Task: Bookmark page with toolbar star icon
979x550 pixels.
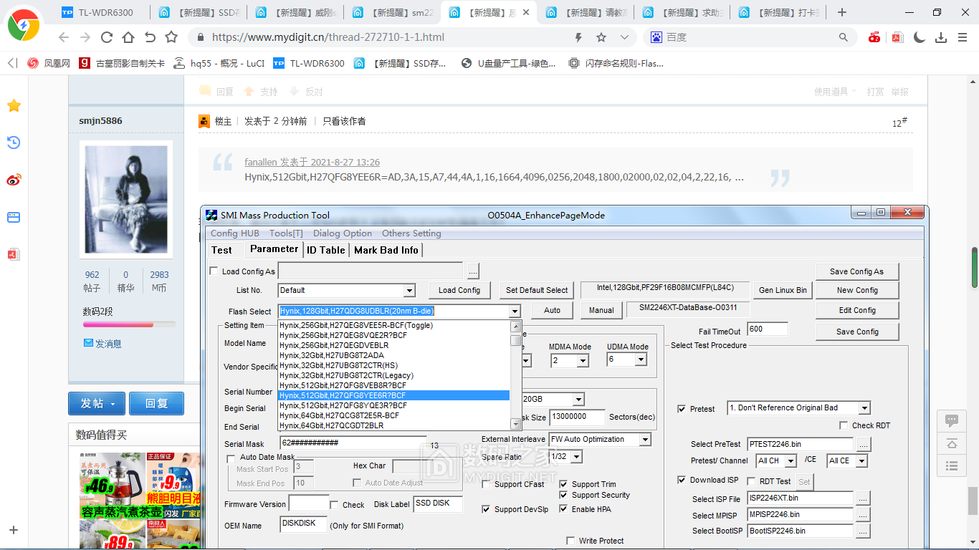Action: 171,37
